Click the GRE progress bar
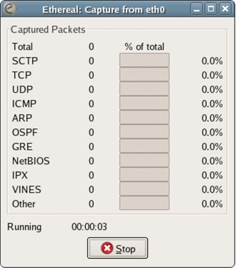This screenshot has height=268, width=237. coord(144,146)
